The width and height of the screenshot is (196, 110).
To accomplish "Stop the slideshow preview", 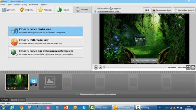I will click(100, 67).
